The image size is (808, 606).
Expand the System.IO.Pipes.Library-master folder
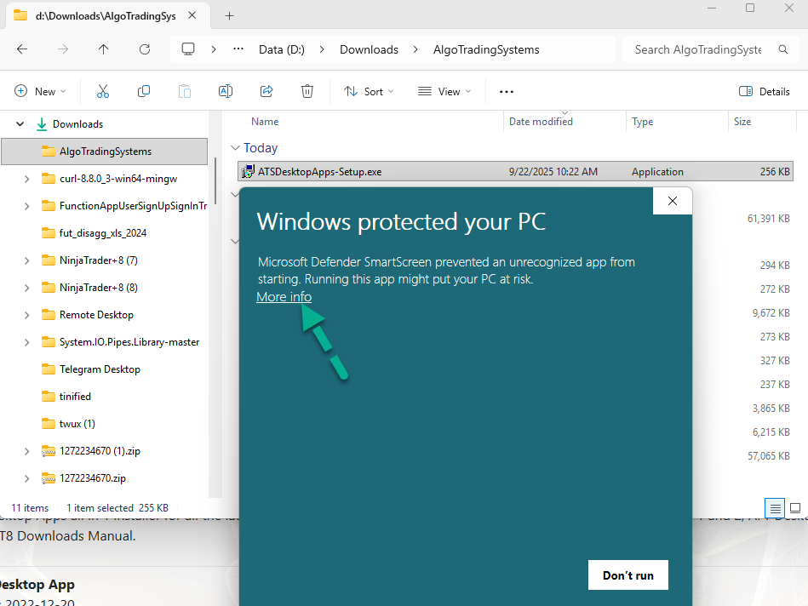[26, 342]
